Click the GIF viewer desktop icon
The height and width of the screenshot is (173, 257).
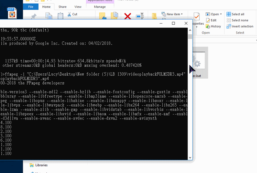(12, 13)
